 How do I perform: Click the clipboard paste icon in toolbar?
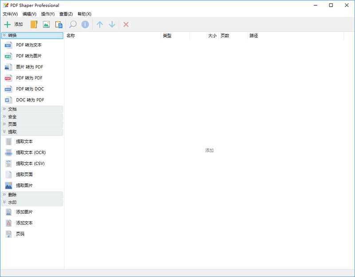[59, 24]
